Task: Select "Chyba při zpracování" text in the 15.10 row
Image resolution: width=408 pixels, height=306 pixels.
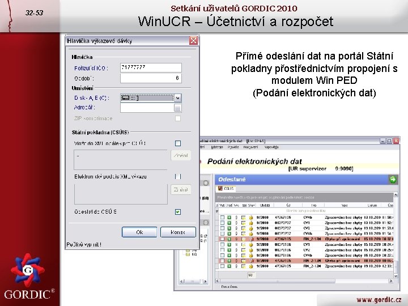Action: coord(342,239)
